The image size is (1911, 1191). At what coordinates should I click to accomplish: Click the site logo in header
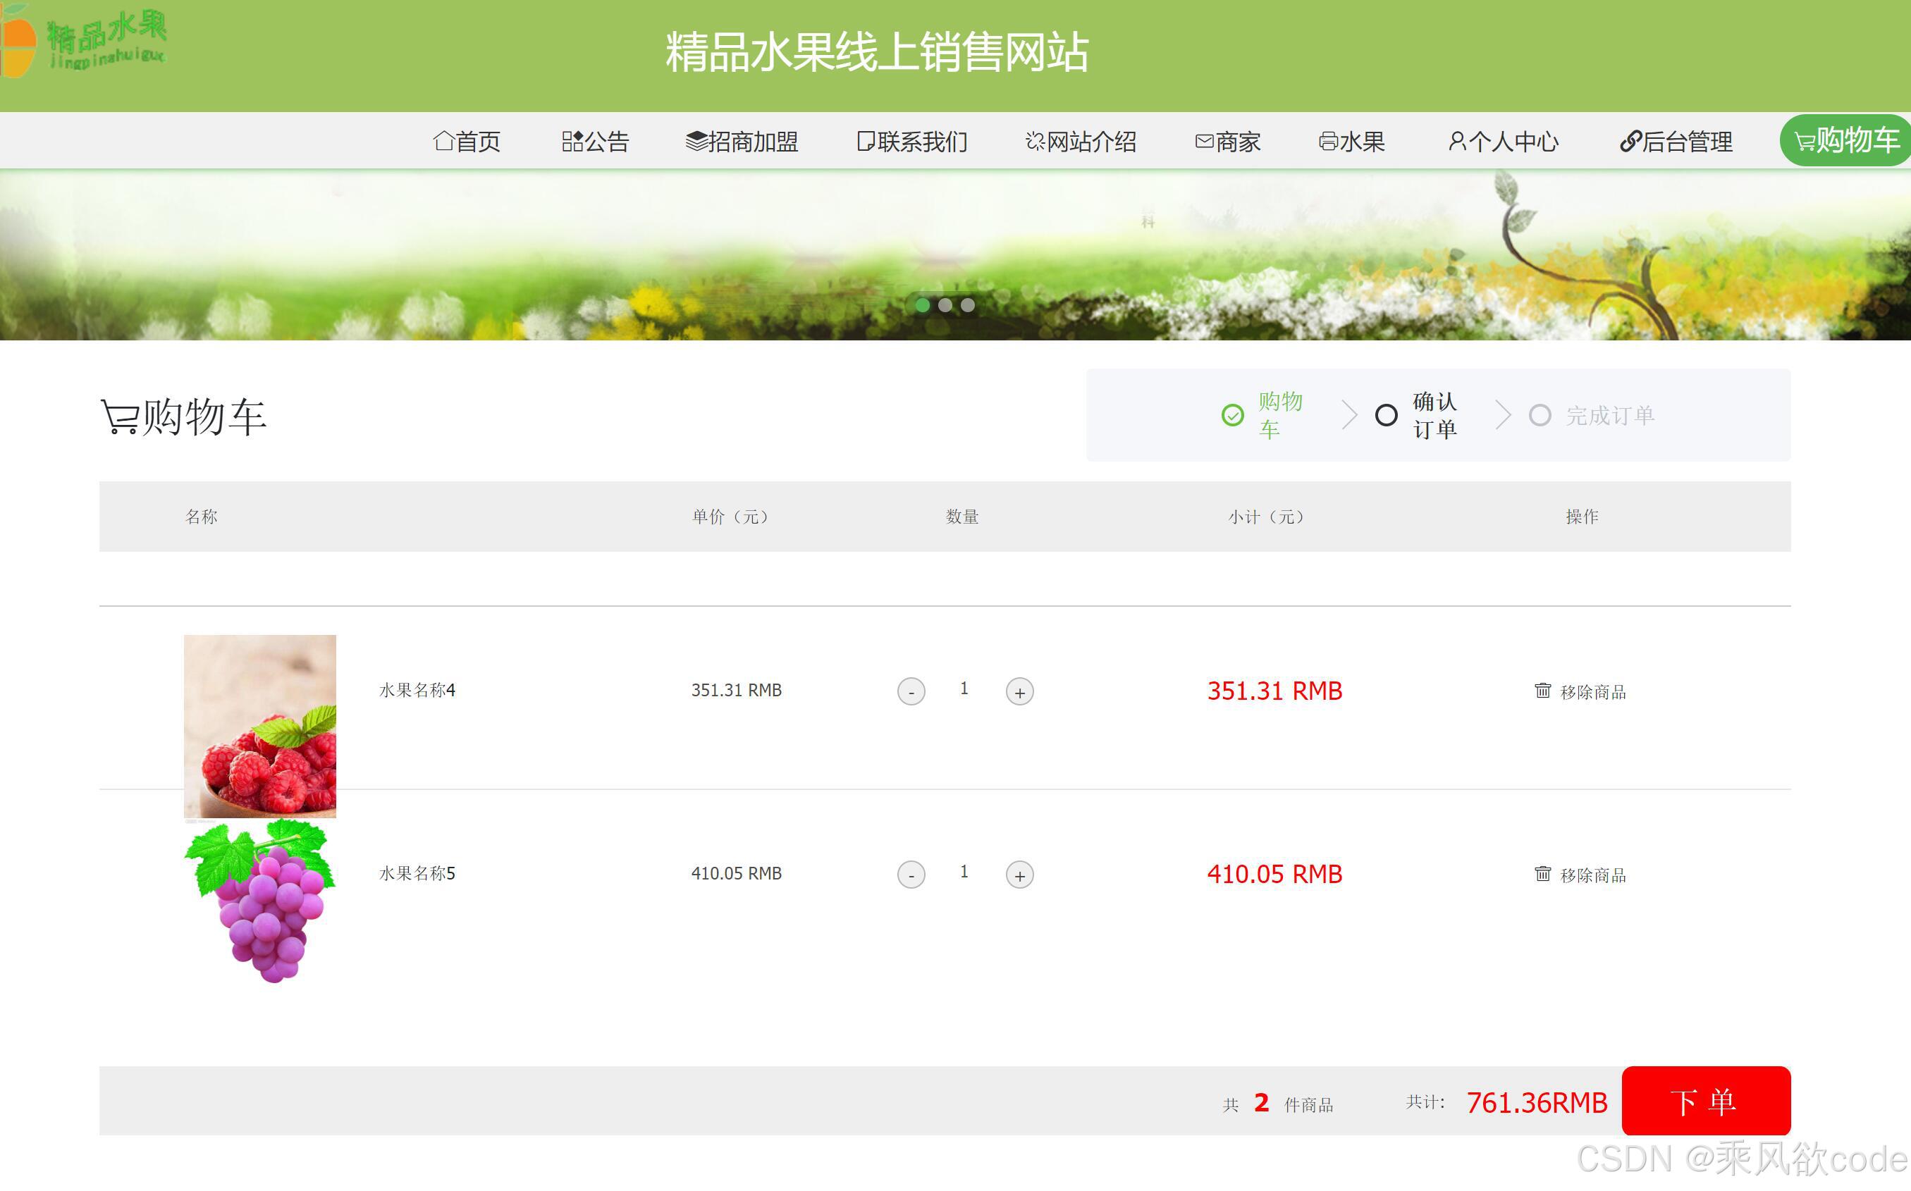tap(85, 41)
